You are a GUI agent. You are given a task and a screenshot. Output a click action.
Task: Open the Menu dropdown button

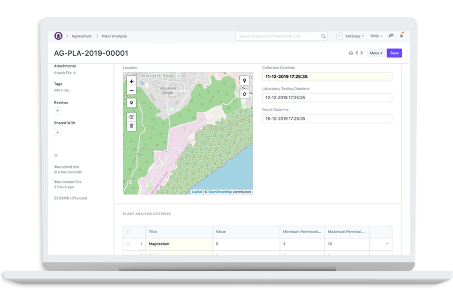[376, 53]
